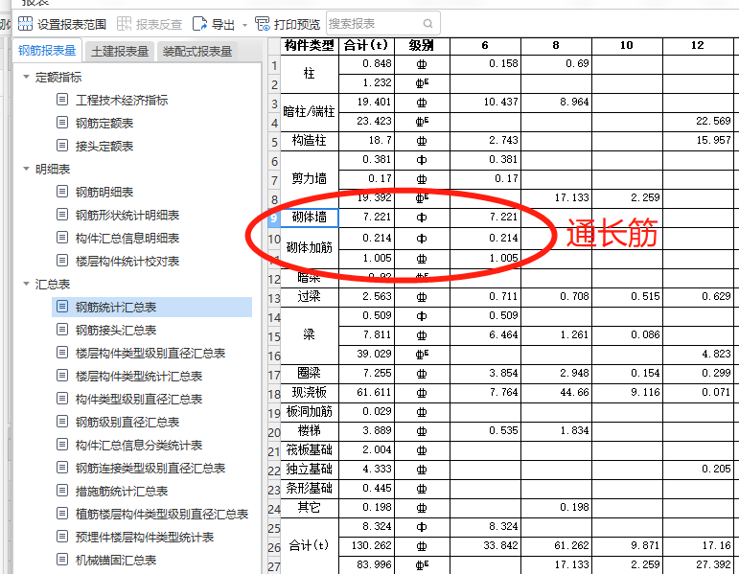Switch to the 装配式报表量 tab
The image size is (739, 574).
[x=197, y=52]
